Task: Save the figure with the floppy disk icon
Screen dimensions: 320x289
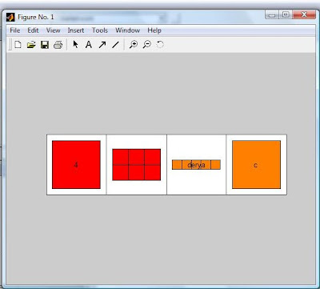Action: point(45,45)
